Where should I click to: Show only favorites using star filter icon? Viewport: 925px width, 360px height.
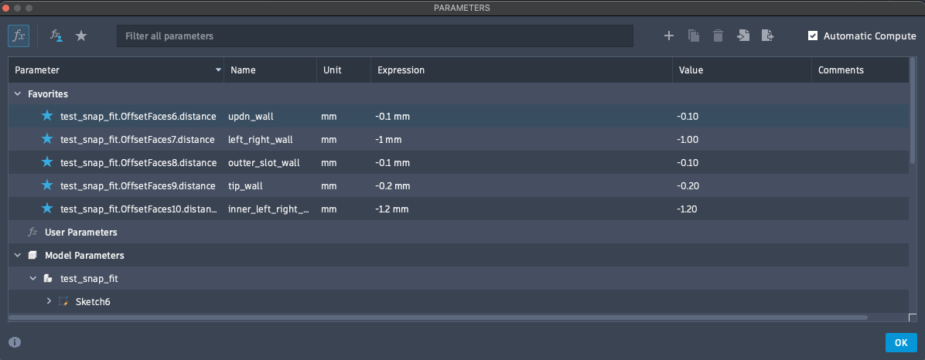coord(80,36)
